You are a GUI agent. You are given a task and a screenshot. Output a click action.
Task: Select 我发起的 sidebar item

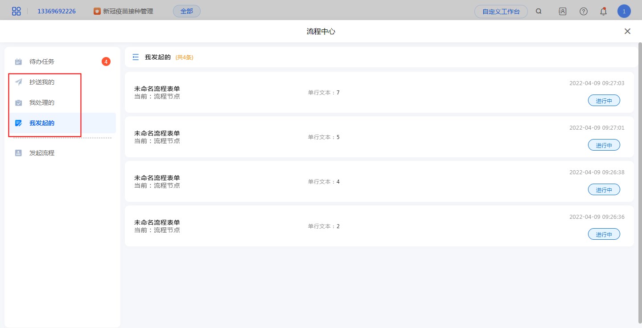click(x=42, y=123)
